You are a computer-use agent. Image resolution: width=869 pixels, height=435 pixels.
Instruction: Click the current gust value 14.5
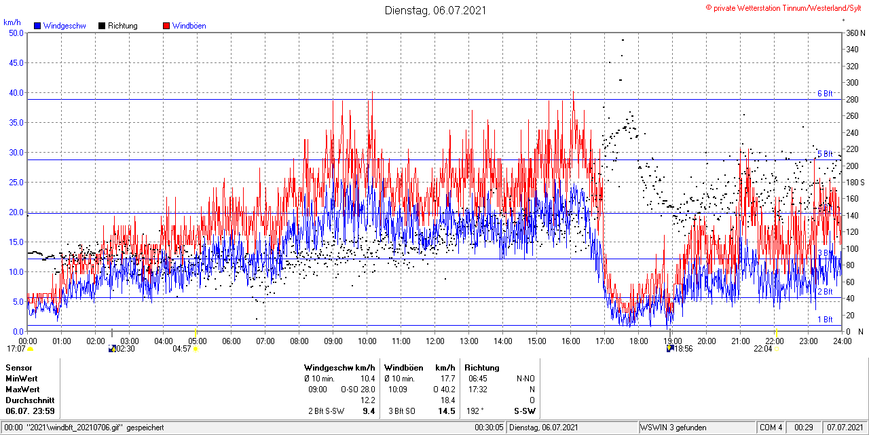pos(447,411)
